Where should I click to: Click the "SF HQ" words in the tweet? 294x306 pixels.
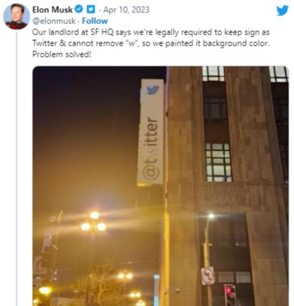click(x=102, y=32)
